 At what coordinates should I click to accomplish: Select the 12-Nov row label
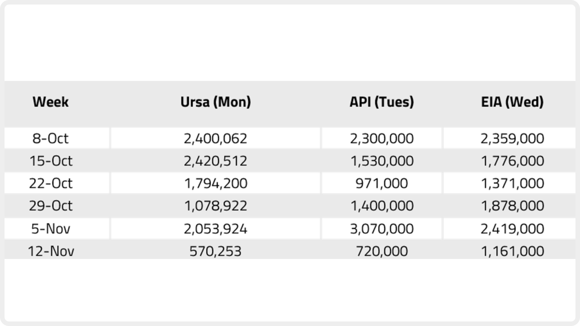(x=51, y=251)
